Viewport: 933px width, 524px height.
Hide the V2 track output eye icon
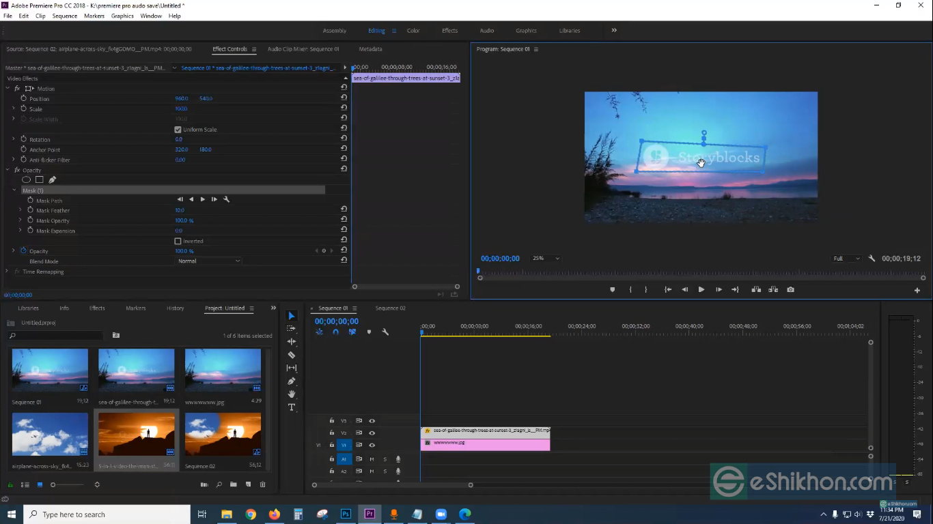pos(372,433)
